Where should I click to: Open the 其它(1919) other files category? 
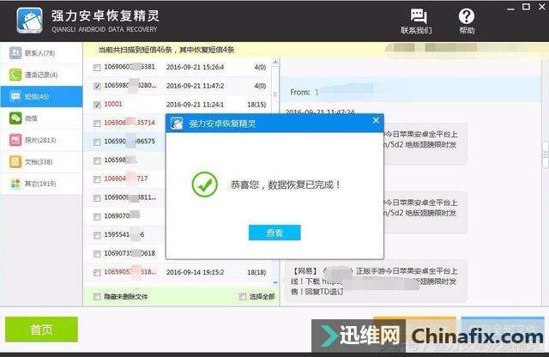(41, 184)
